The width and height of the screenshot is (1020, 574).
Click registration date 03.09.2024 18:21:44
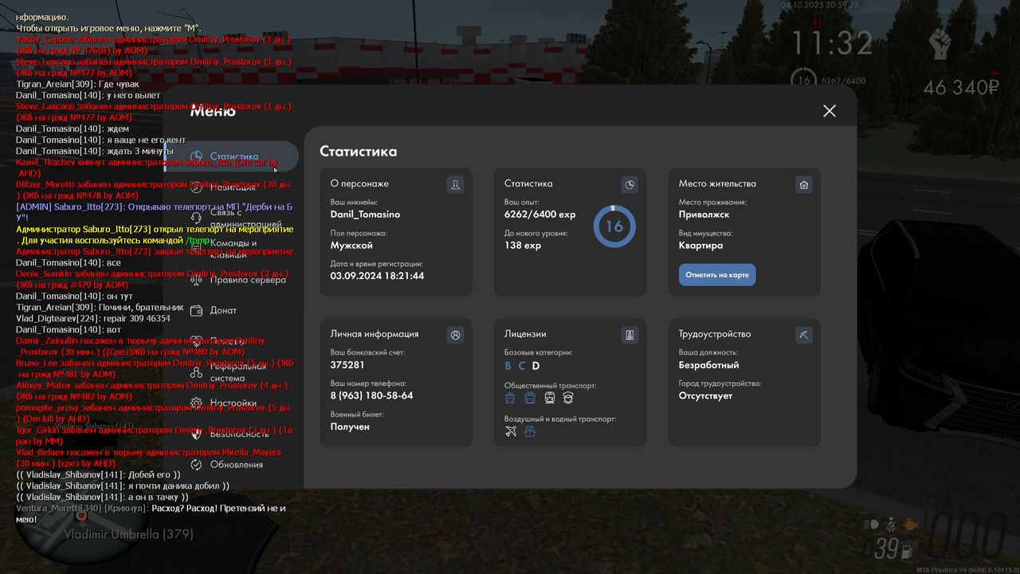tap(378, 276)
